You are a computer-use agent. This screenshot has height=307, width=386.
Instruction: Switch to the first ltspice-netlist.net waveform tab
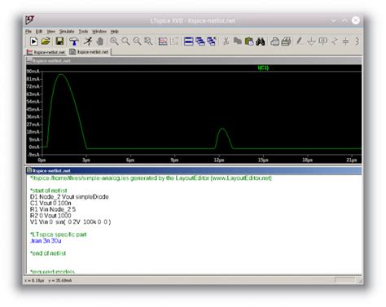coord(46,52)
